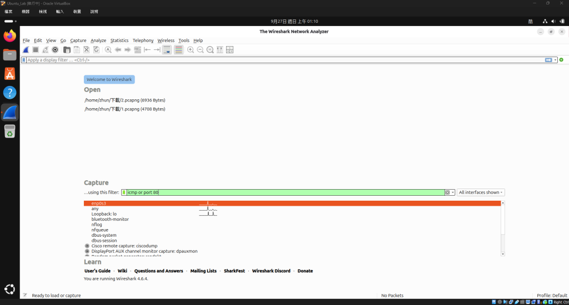Screen dimensions: 569x305
Task: Start capturing packets with the shark fin icon
Action: coord(26,50)
